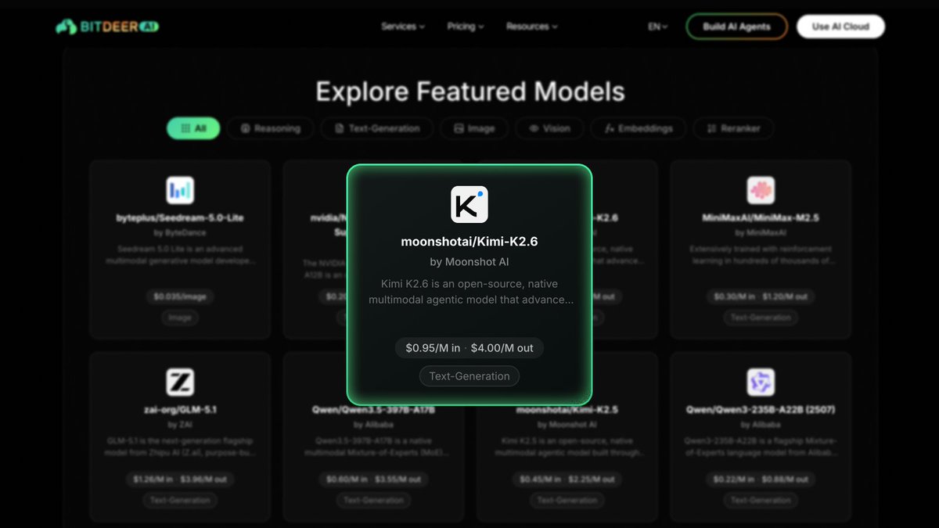Viewport: 939px width, 528px height.
Task: Open the moonshotai/Kimi-K2.5 model title
Action: [567, 410]
